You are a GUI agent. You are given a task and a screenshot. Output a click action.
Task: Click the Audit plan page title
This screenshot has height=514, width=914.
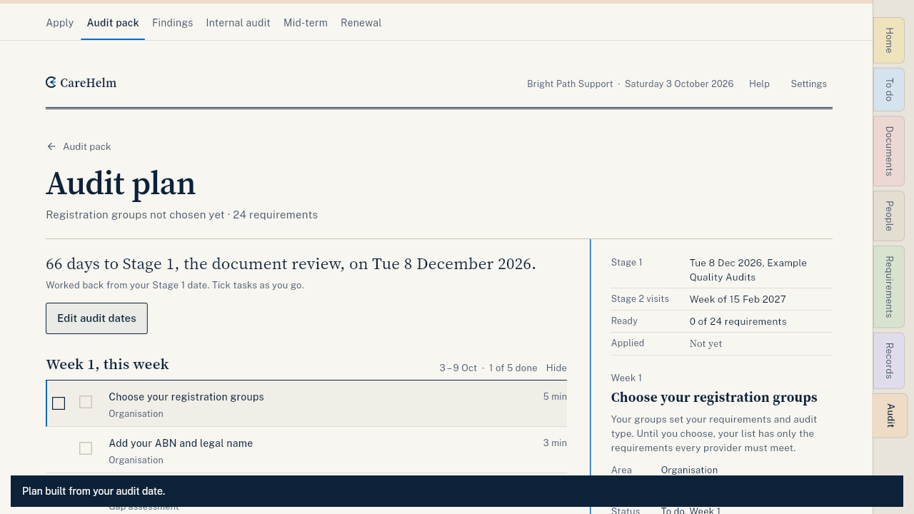pos(121,183)
